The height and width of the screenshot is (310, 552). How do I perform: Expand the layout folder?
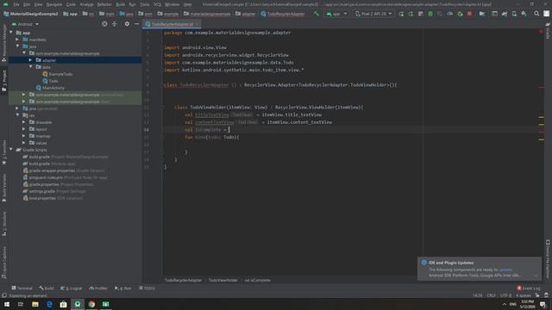(x=24, y=129)
